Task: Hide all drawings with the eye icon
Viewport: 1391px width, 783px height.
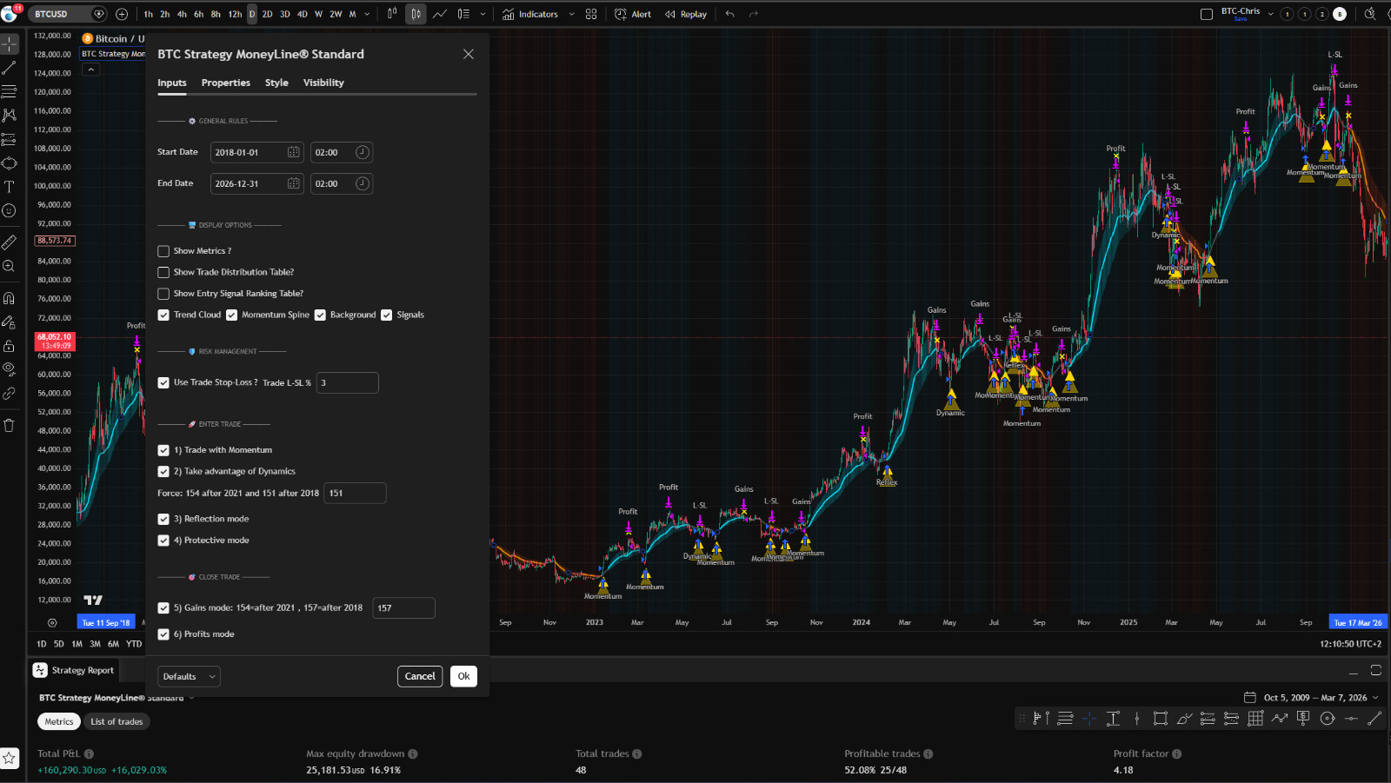Action: tap(10, 369)
